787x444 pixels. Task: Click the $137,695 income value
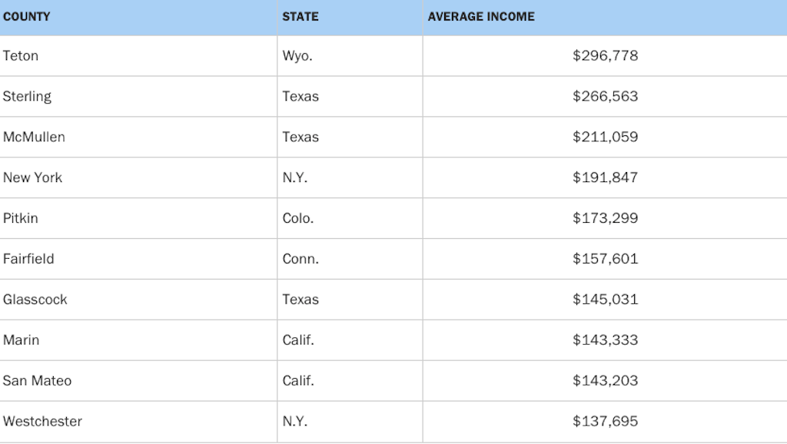click(x=605, y=422)
